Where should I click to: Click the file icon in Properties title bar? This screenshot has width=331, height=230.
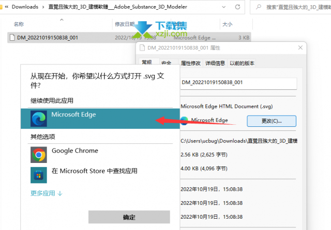pos(142,48)
